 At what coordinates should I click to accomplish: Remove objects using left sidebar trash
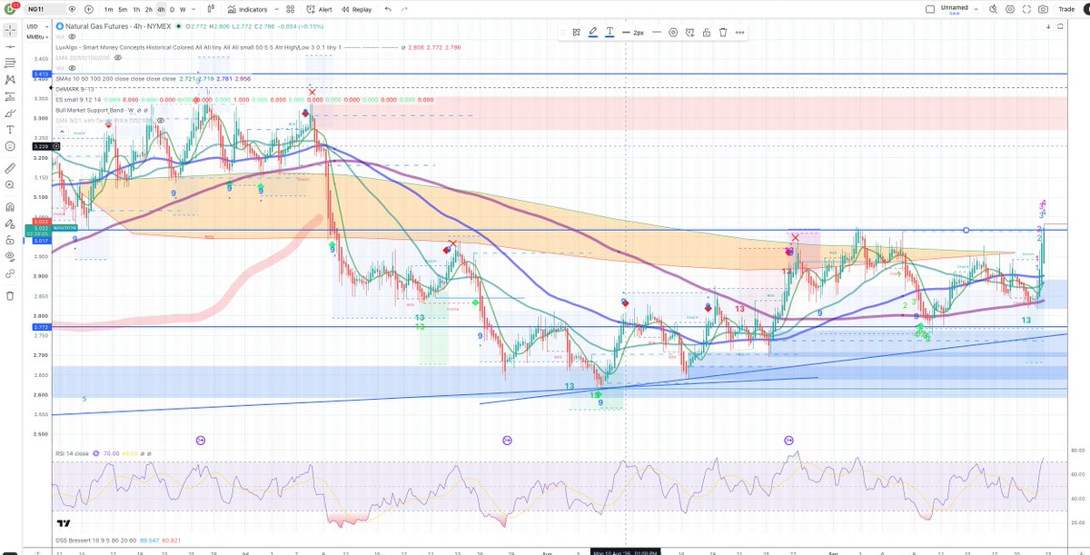pos(11,295)
